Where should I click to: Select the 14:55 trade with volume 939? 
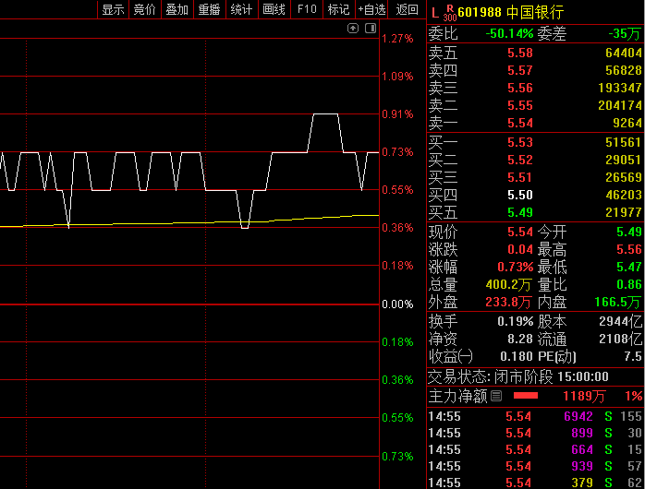[x=535, y=466]
